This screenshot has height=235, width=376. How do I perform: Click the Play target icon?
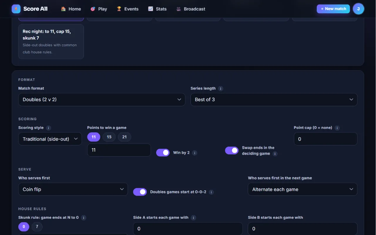point(93,9)
